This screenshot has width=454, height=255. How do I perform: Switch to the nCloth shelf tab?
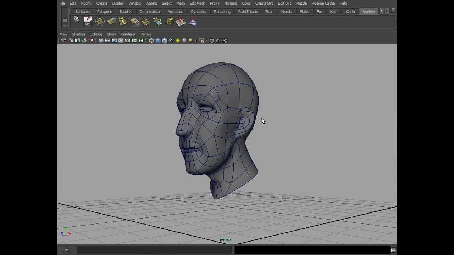click(349, 12)
